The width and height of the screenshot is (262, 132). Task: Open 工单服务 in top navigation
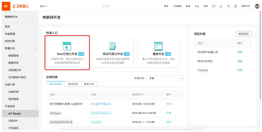click(177, 6)
